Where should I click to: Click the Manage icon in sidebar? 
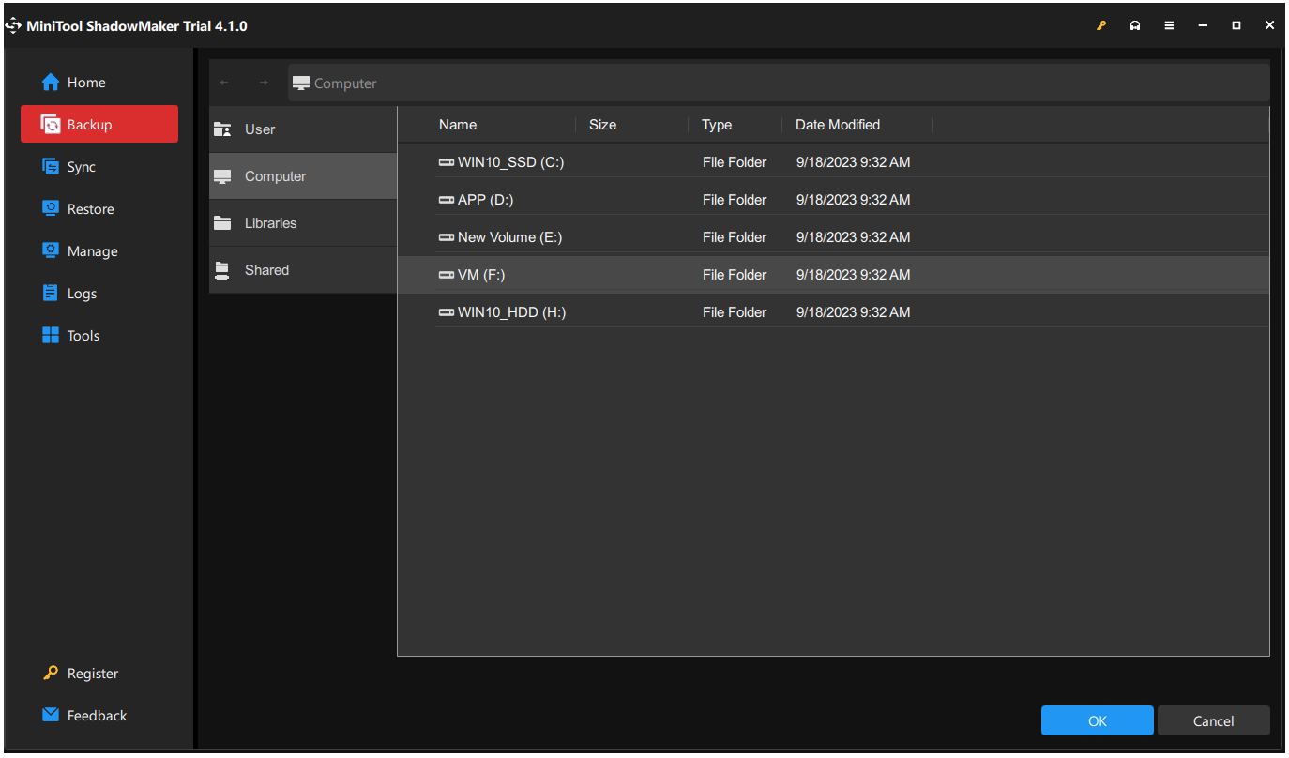pos(51,251)
